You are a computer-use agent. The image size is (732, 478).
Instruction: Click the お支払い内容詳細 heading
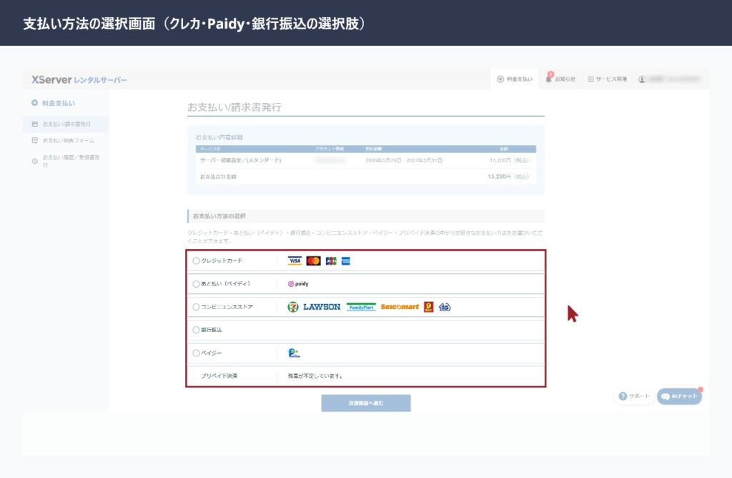[x=219, y=137]
